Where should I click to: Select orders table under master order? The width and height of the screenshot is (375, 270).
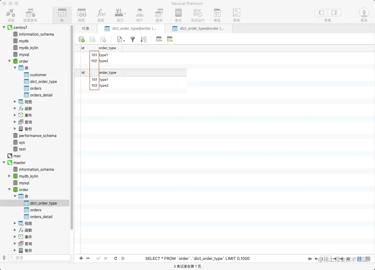tap(36, 210)
